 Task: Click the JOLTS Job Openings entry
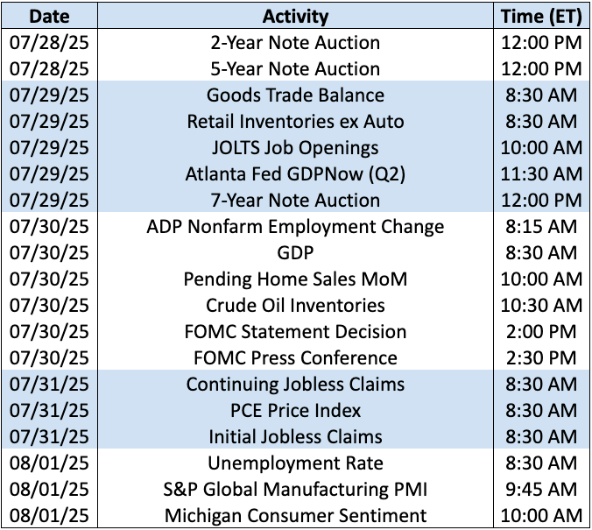coord(295,148)
